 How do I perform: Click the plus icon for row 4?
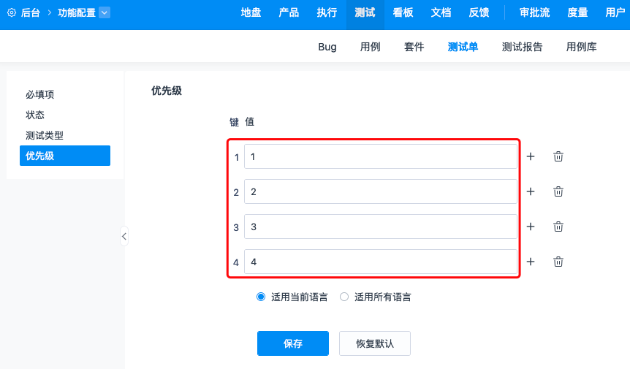(x=531, y=262)
